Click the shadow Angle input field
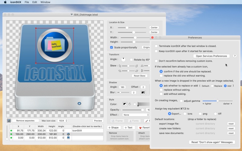Screen dimensions: 242x151 coord(123,87)
